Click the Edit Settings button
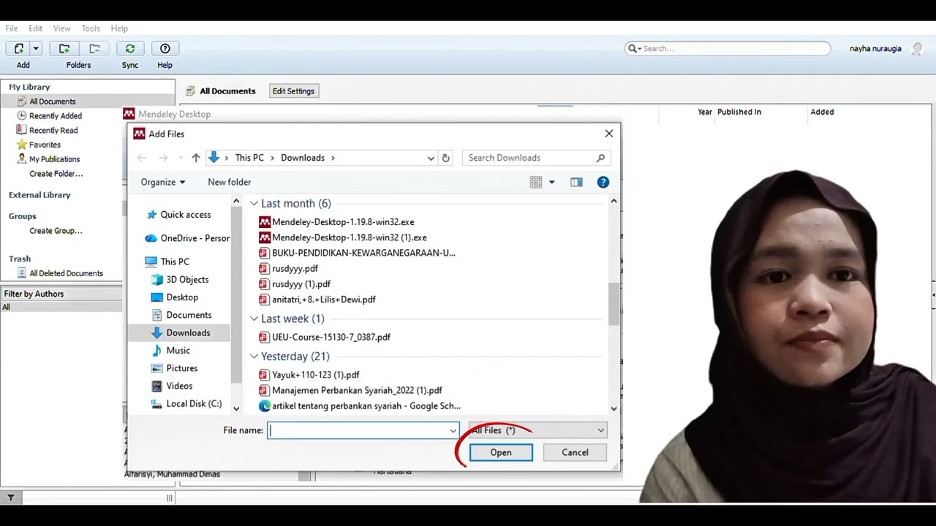This screenshot has width=936, height=526. [x=293, y=91]
